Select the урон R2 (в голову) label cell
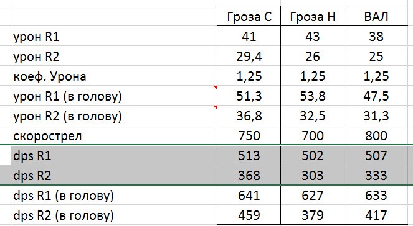The width and height of the screenshot is (413, 226). pos(114,115)
